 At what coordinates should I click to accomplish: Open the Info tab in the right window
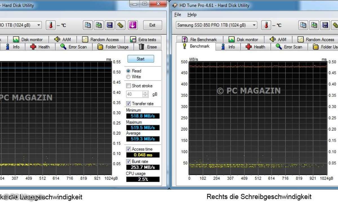tap(228, 47)
